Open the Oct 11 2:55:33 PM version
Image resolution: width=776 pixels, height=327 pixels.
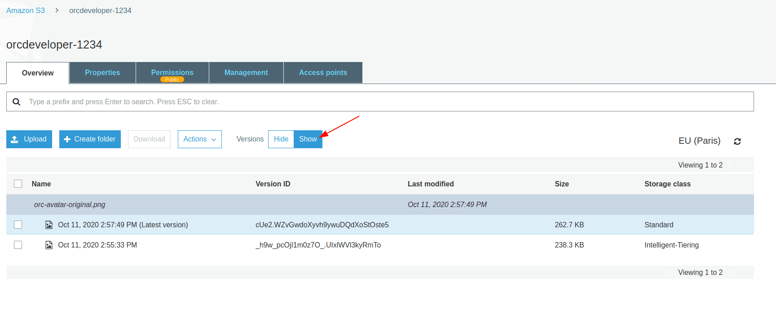97,245
